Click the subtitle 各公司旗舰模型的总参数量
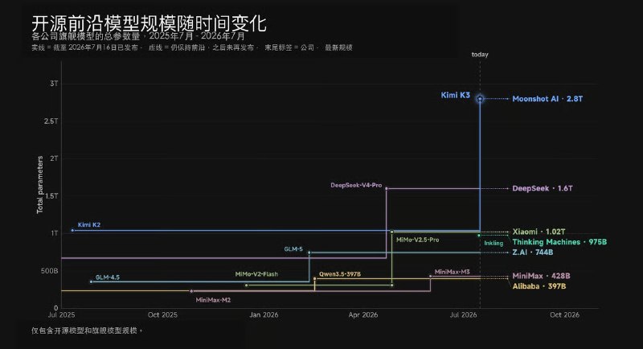643x349 pixels. (86, 36)
